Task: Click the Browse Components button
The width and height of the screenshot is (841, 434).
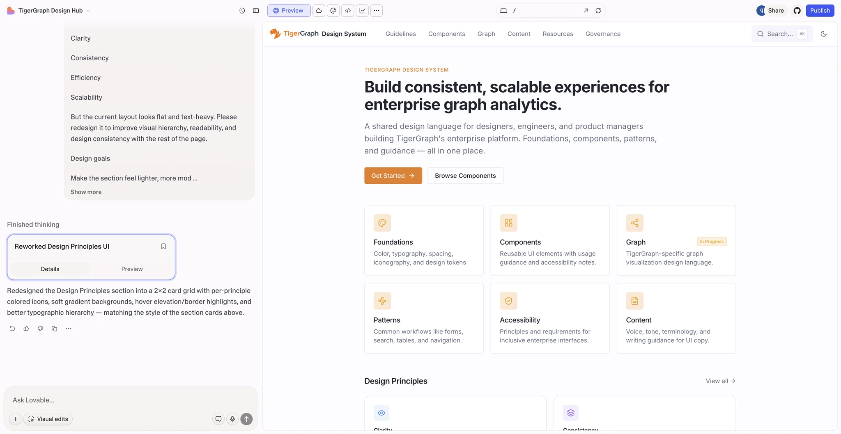Action: point(465,176)
